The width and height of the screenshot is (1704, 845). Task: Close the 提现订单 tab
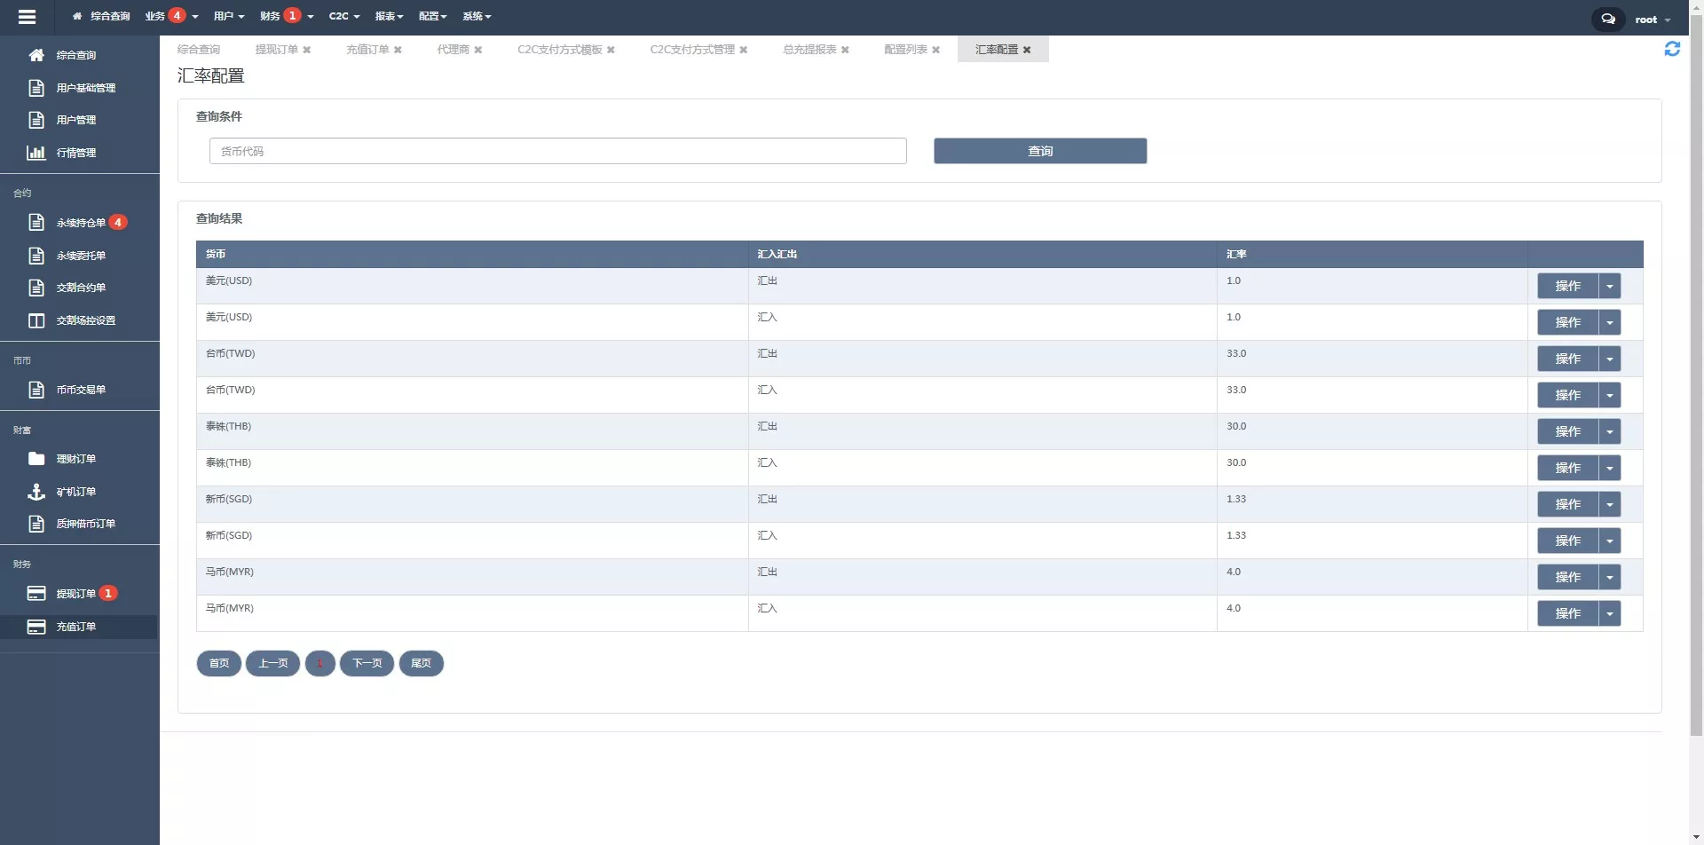click(x=307, y=50)
